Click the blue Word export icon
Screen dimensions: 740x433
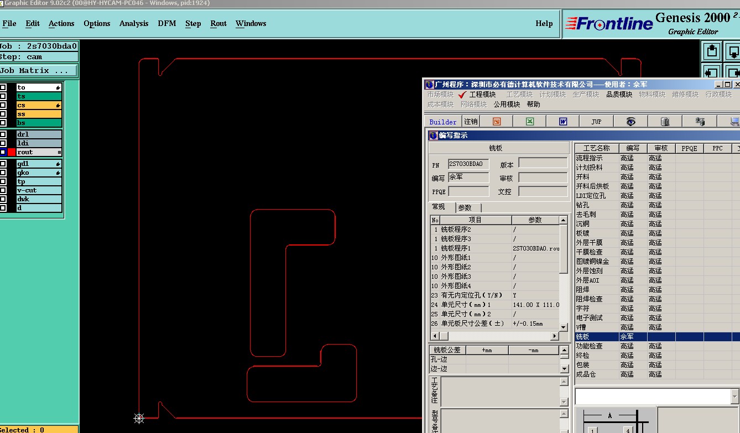click(x=563, y=121)
